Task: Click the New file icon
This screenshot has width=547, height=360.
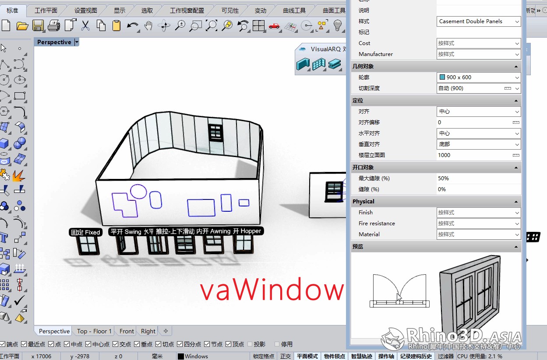Action: point(6,25)
